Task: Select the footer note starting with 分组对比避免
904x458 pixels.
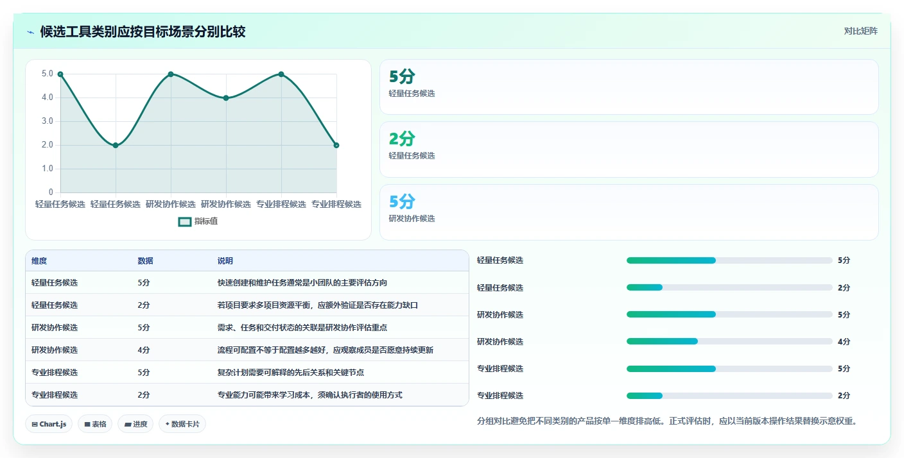Action: tap(667, 421)
